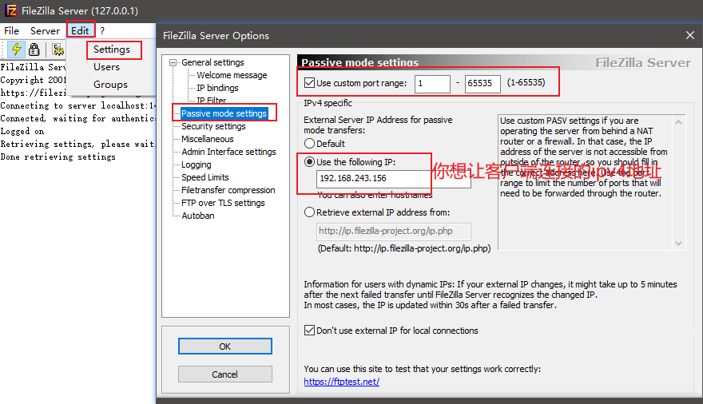The width and height of the screenshot is (703, 404).
Task: Click the IP field 192.168.243.156
Action: (x=394, y=178)
